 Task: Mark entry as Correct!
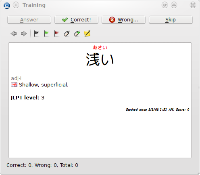pyautogui.click(x=76, y=20)
